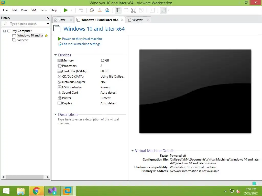Viewport: 262px width, 196px height.
Task: Open the Windows Start button
Action: click(6, 191)
